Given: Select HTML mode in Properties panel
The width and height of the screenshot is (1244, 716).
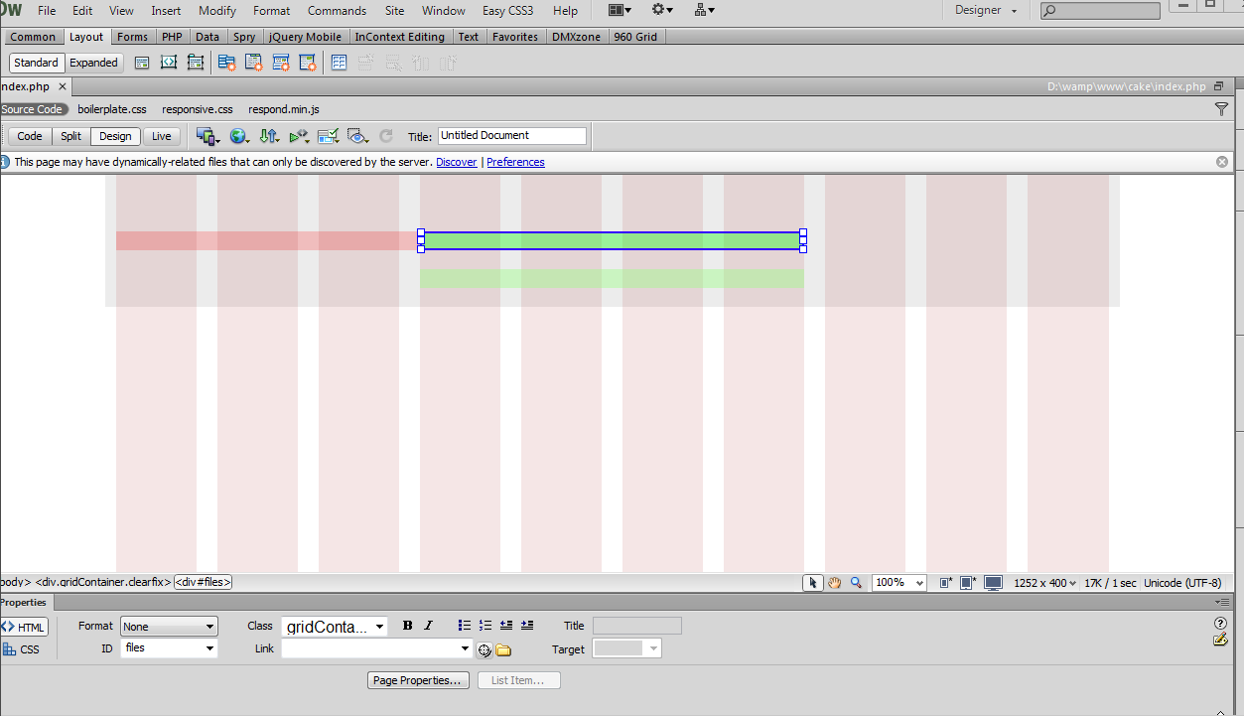Looking at the screenshot, I should [24, 627].
